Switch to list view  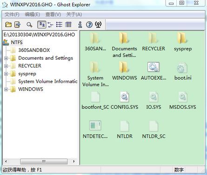[x=59, y=25]
